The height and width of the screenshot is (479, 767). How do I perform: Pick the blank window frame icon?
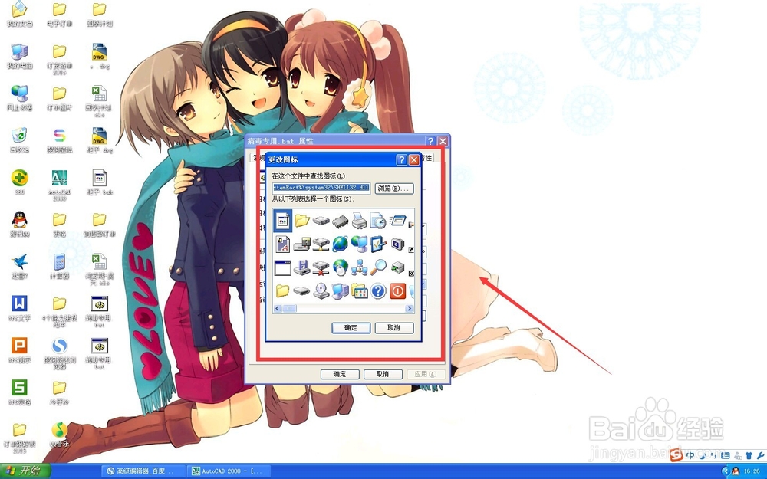click(283, 267)
